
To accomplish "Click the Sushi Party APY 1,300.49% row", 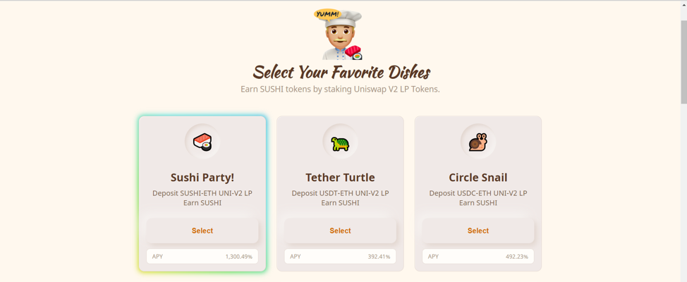I will (202, 257).
